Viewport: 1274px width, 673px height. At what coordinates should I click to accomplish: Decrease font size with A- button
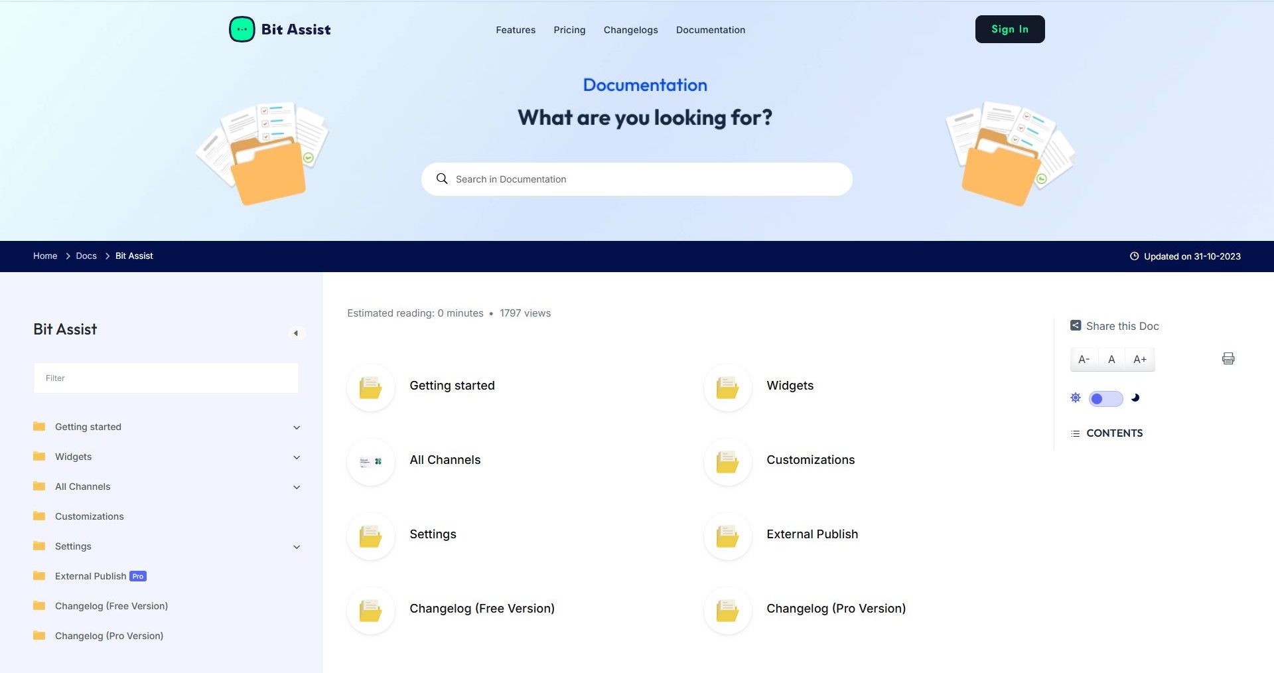point(1084,359)
